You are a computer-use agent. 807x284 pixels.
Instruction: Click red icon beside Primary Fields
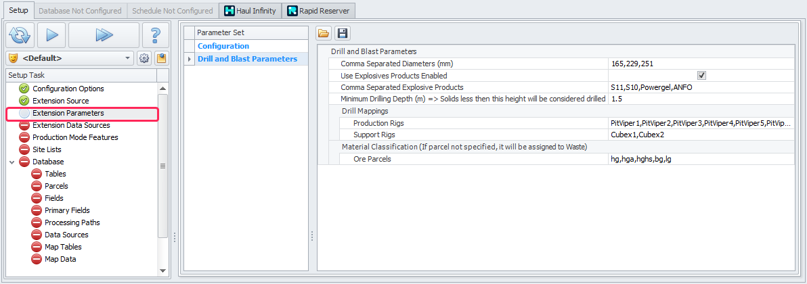[37, 210]
